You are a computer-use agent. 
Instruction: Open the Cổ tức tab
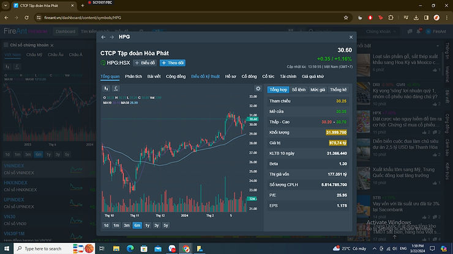268,76
